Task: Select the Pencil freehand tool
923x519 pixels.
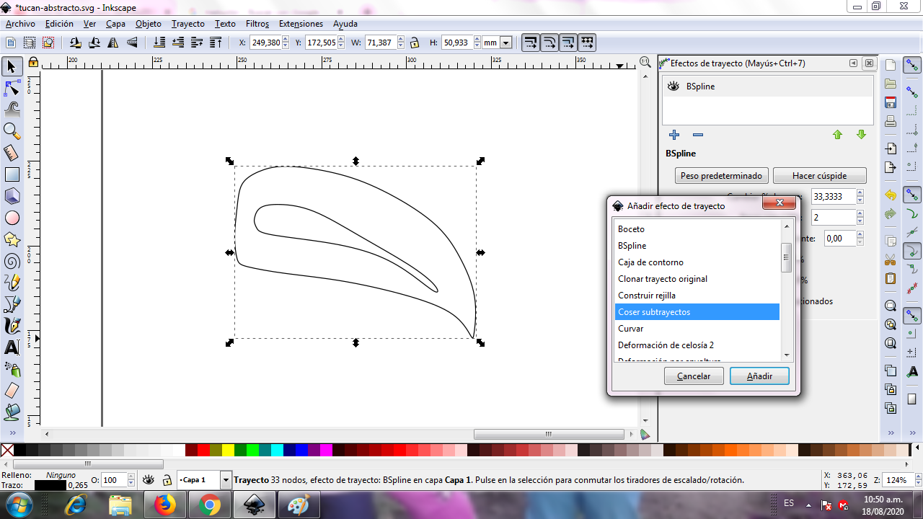Action: point(12,283)
